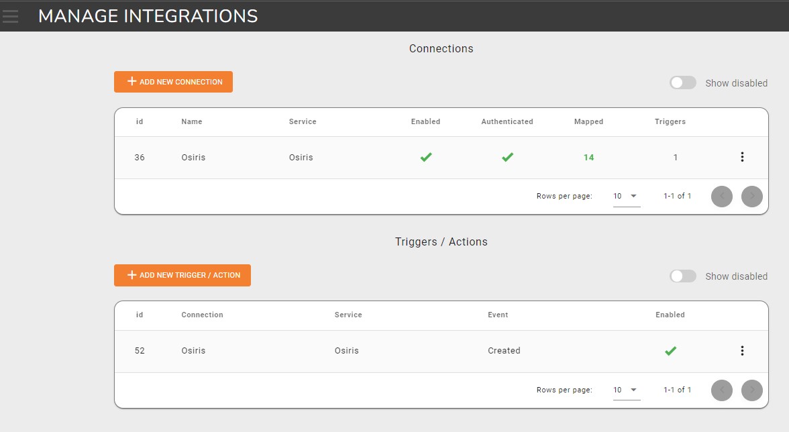Viewport: 789px width, 432px height.
Task: Open the hamburger navigation menu
Action: [x=10, y=16]
